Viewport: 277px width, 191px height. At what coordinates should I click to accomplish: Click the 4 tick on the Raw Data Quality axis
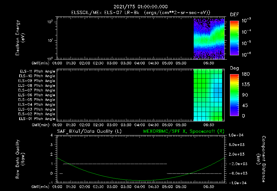click(x=52, y=135)
